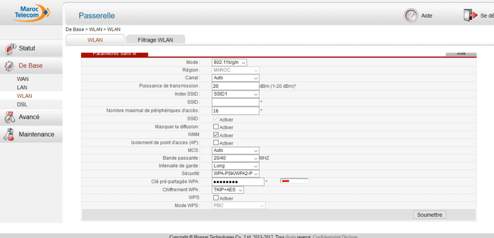Click the Maintenance wrench icon
Viewport: 494px width, 238px height.
[x=10, y=134]
